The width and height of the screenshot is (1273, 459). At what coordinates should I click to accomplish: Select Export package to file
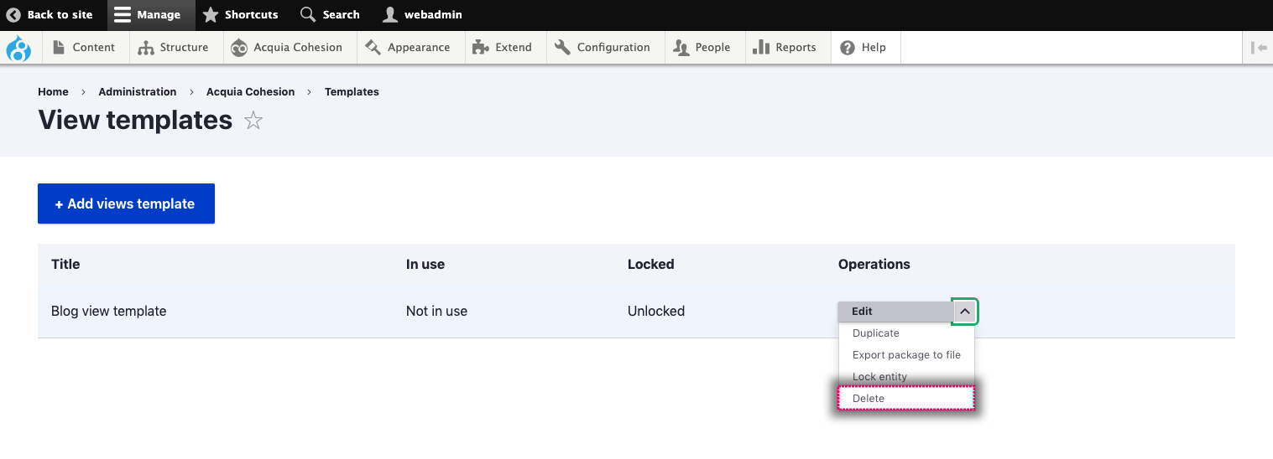point(906,355)
